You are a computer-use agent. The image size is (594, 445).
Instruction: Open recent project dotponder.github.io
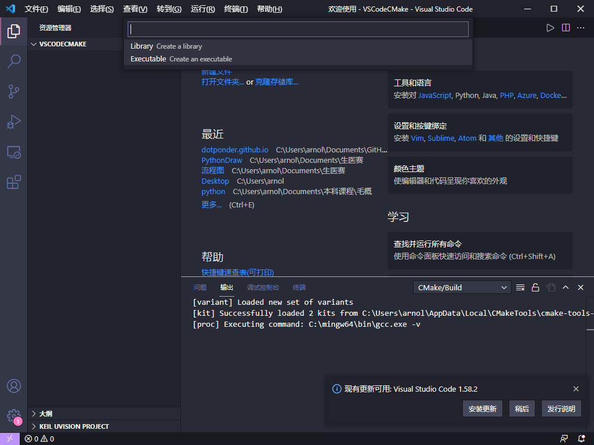click(x=235, y=149)
